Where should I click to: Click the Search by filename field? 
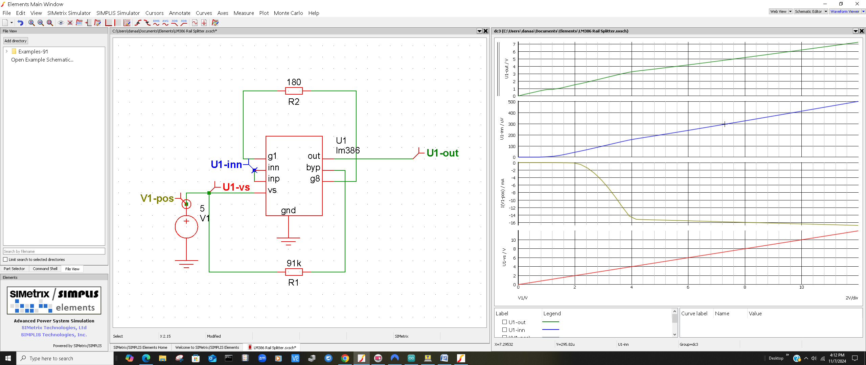[54, 251]
